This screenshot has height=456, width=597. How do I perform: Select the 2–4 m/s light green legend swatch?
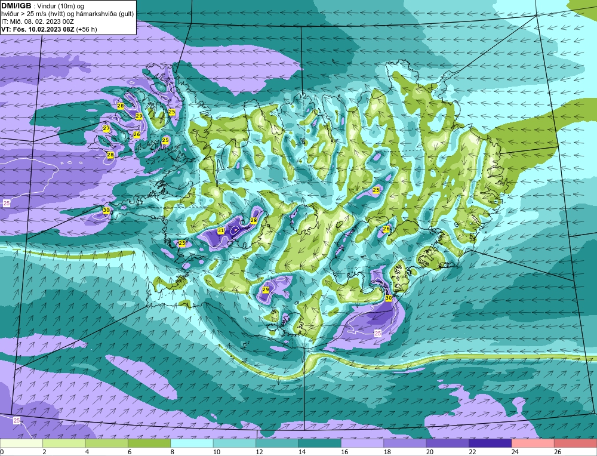click(x=64, y=443)
